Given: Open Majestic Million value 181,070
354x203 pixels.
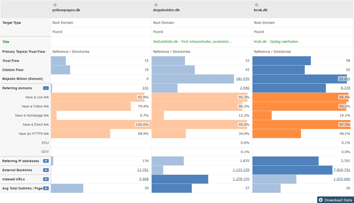Looking at the screenshot, I should [x=242, y=79].
